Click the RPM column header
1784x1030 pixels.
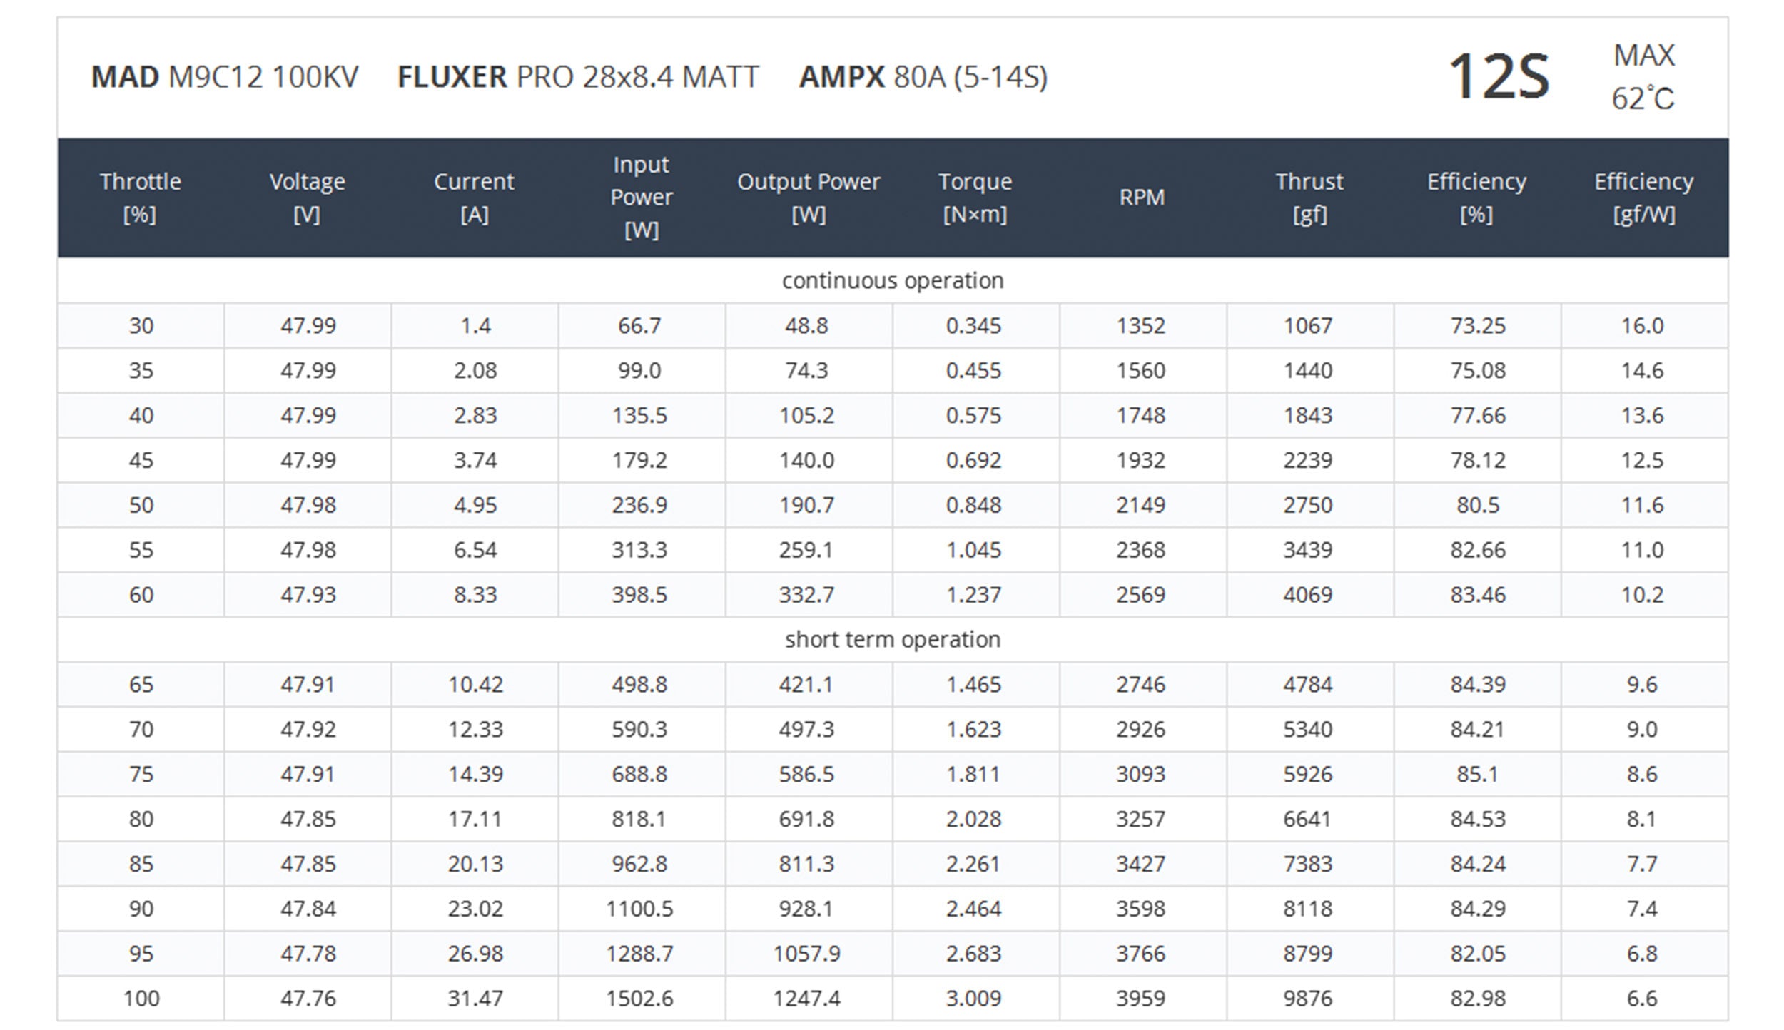point(1142,198)
